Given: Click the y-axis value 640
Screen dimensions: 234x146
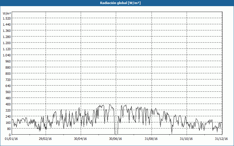Looking at the screenshot, I should point(8,86).
